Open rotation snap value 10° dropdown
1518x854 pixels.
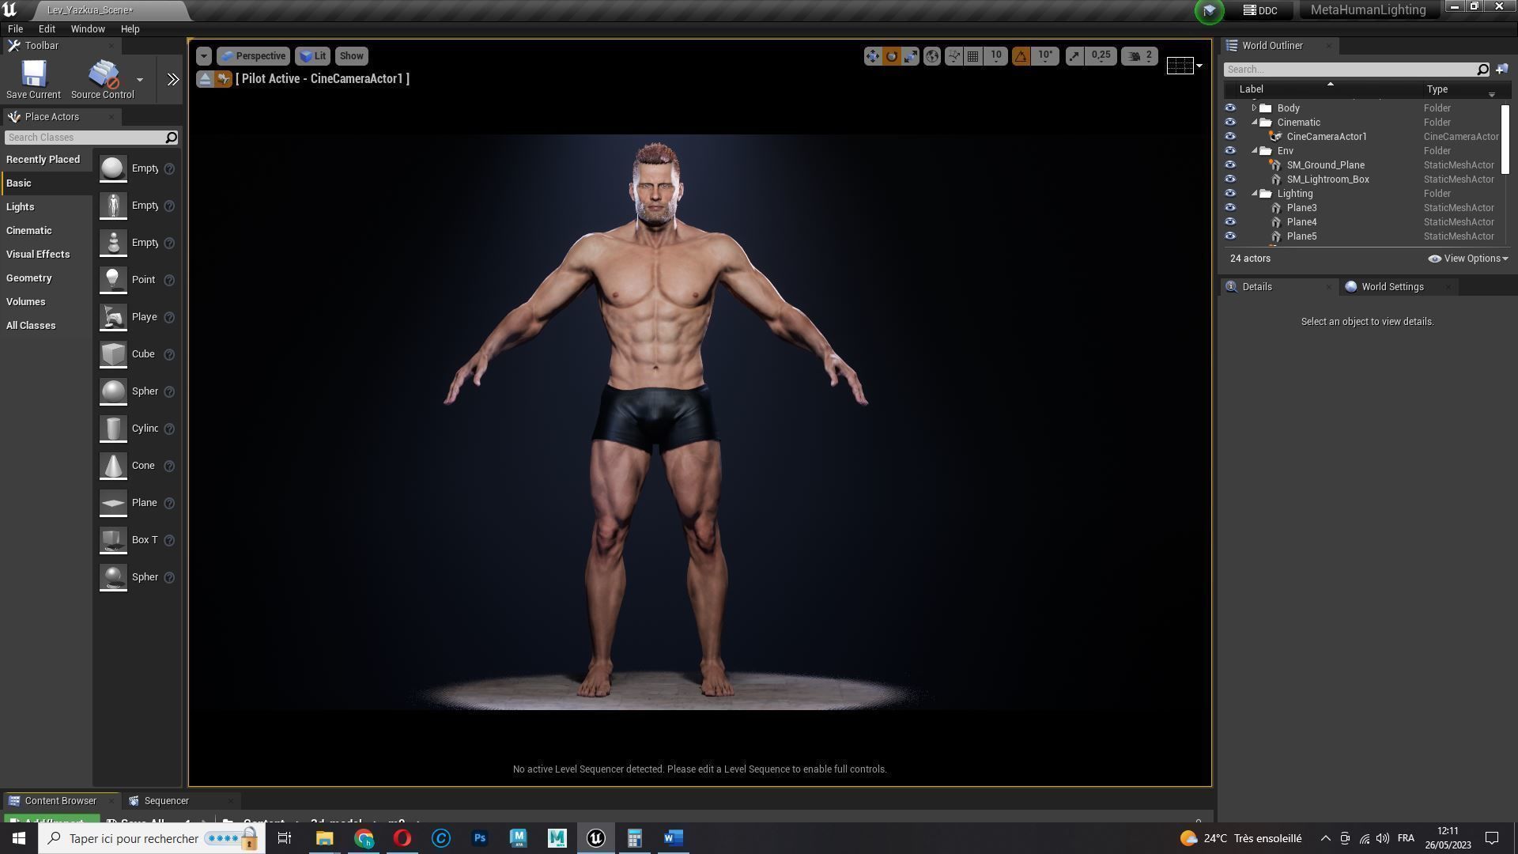pos(1045,56)
